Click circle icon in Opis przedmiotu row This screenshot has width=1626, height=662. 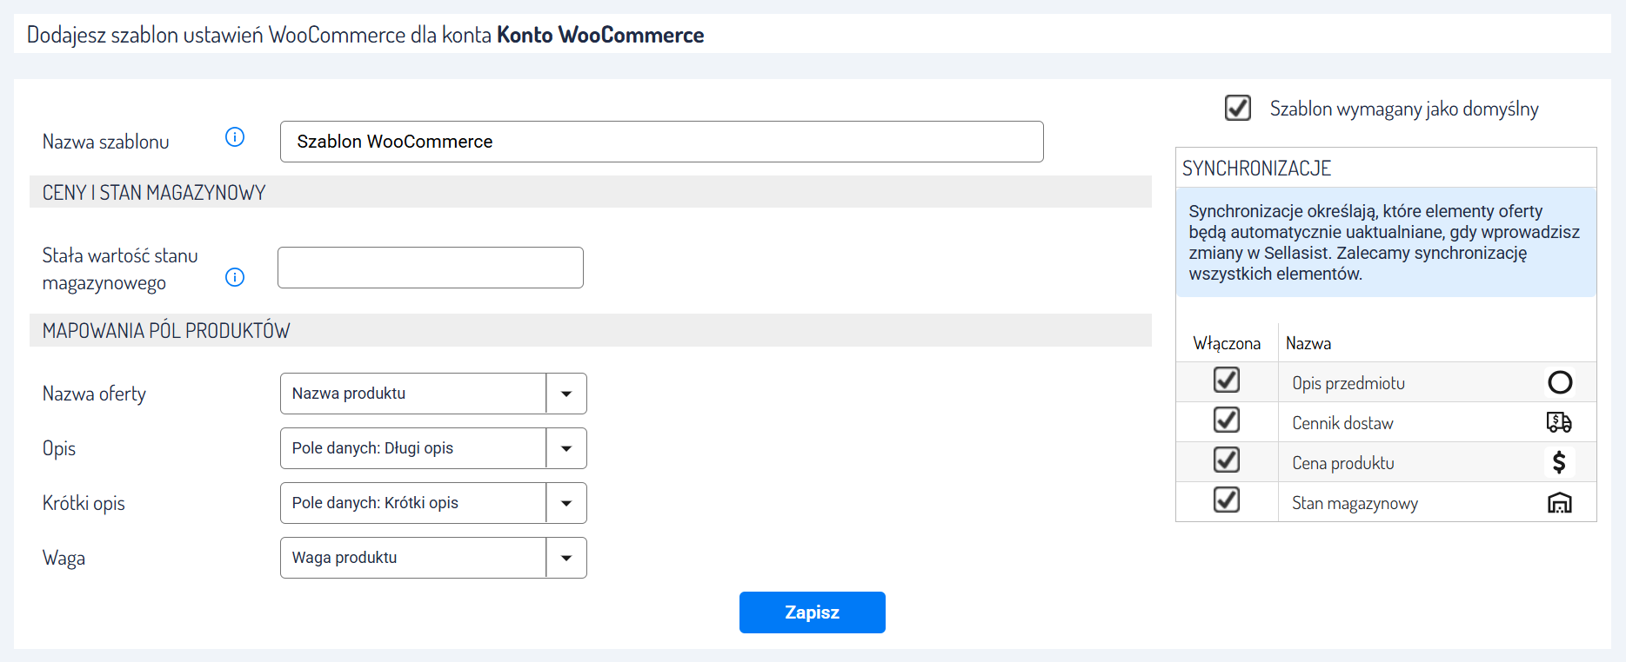tap(1560, 382)
